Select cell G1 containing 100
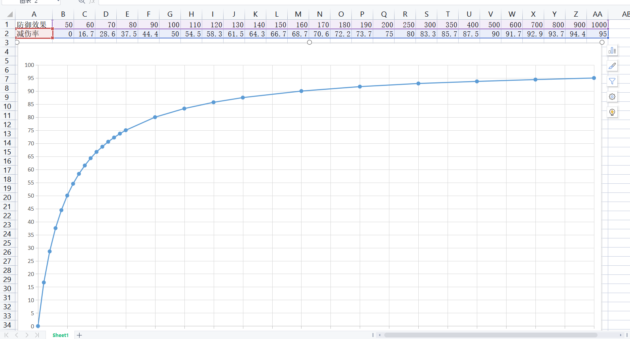The width and height of the screenshot is (630, 339). point(170,24)
